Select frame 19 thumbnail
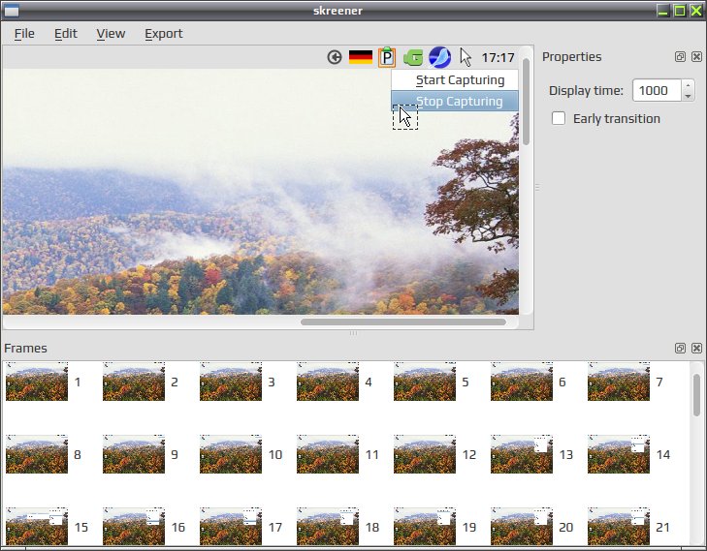The height and width of the screenshot is (551, 707). coord(424,526)
